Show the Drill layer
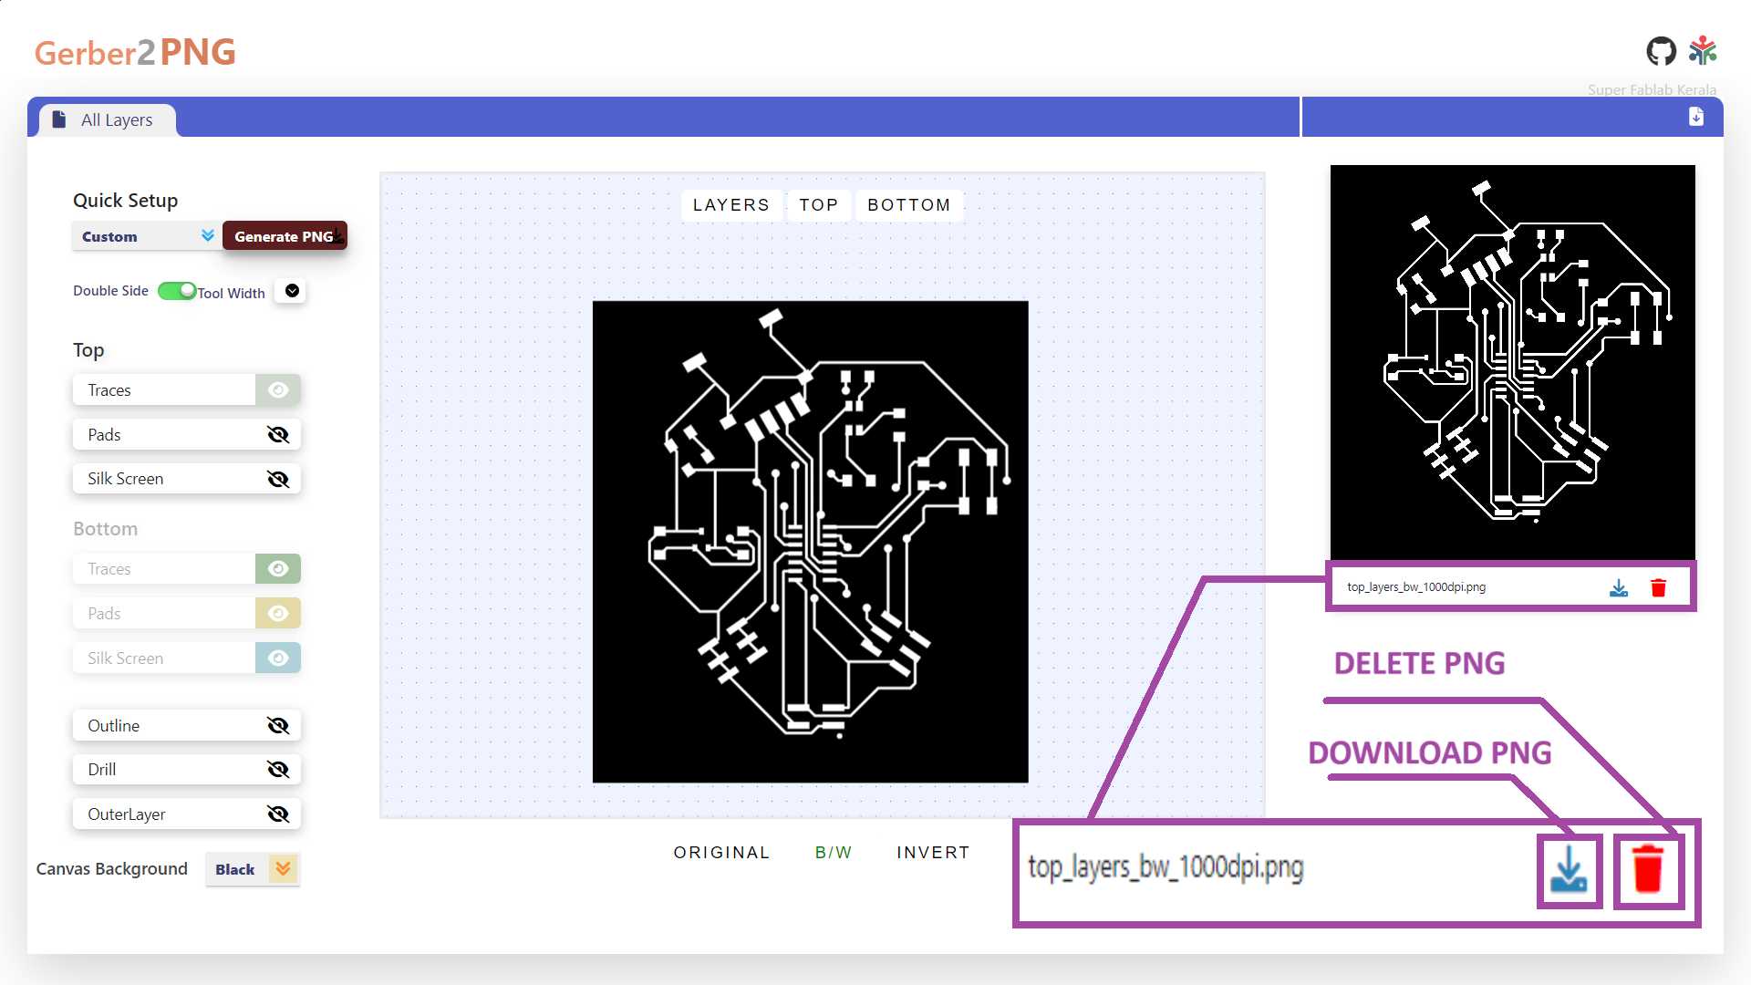 [x=278, y=770]
